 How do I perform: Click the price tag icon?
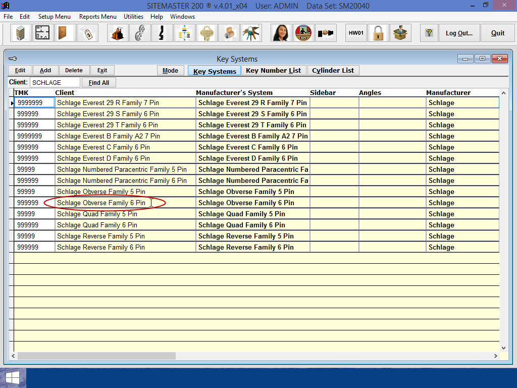click(87, 33)
